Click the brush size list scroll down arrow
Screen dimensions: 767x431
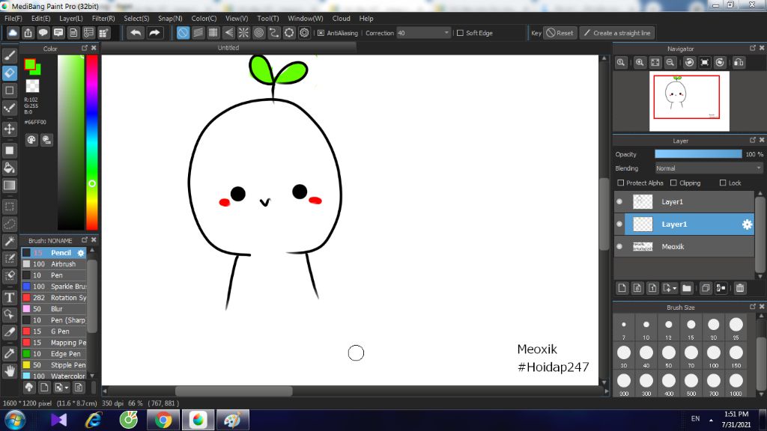(x=761, y=394)
